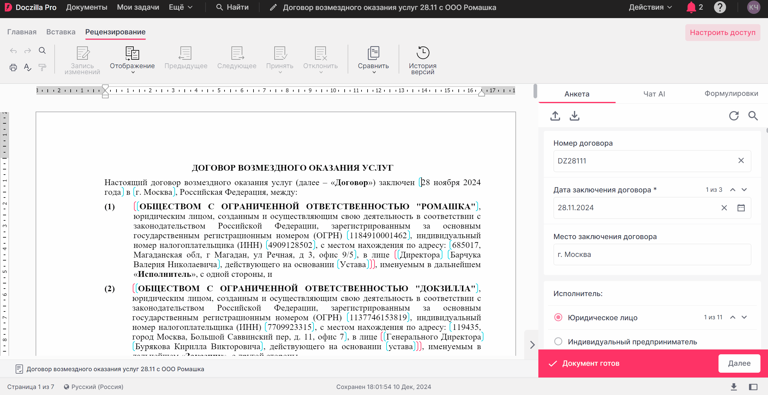The image size is (768, 395).
Task: Open the notifications bell
Action: point(691,7)
